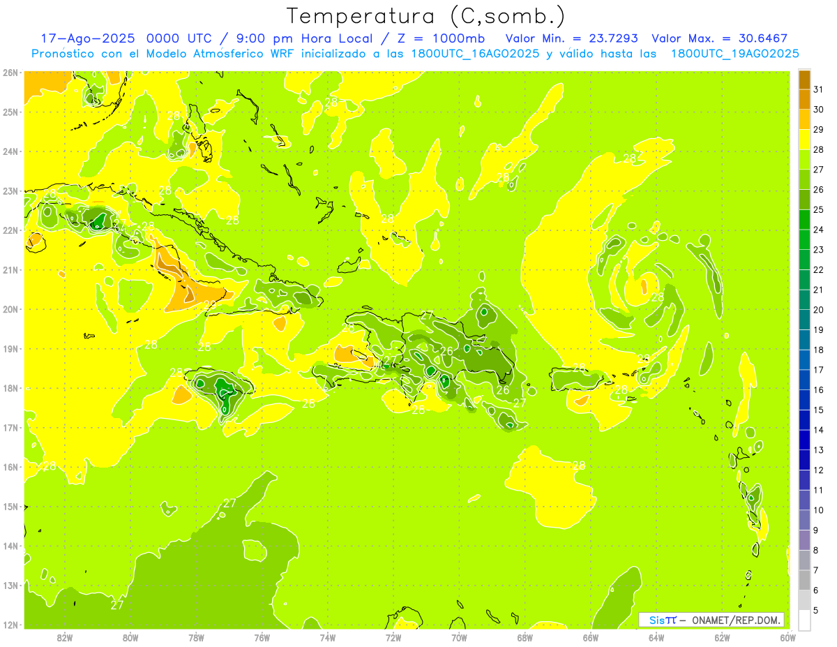Click the '18N' latitude label
This screenshot has width=837, height=647.
coord(10,388)
